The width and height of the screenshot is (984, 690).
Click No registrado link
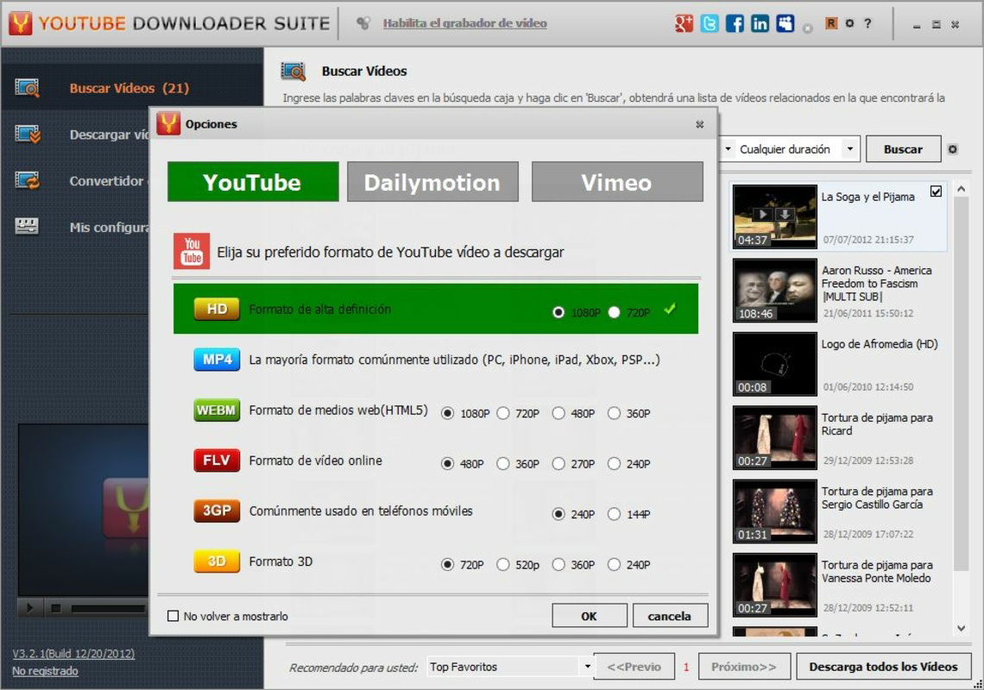[45, 671]
